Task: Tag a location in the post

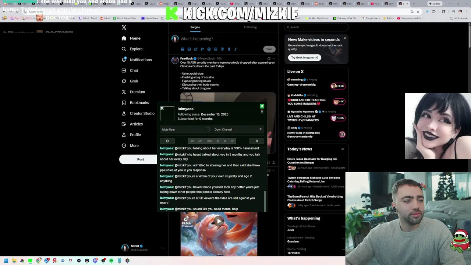Action: click(x=222, y=49)
